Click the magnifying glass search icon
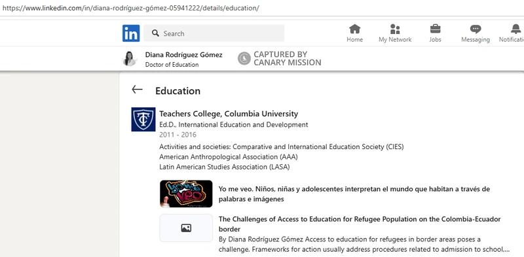This screenshot has width=524, height=257. point(155,33)
